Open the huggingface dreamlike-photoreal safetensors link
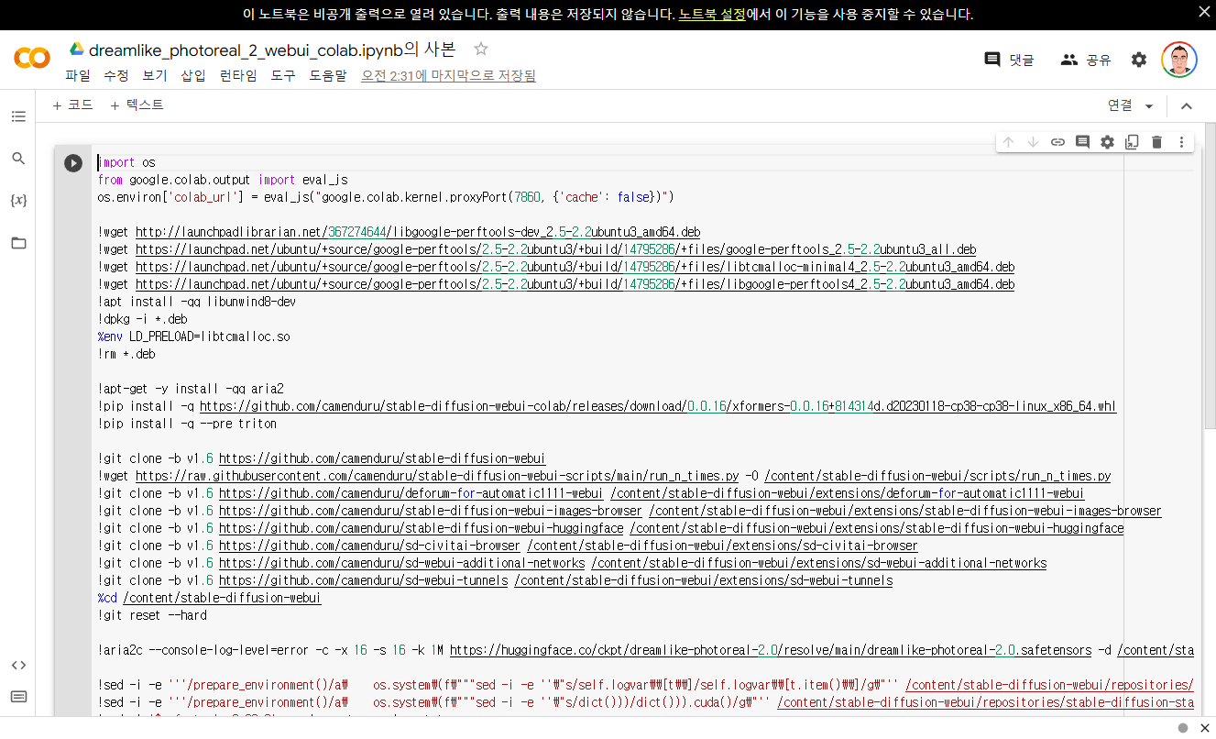 coord(771,650)
